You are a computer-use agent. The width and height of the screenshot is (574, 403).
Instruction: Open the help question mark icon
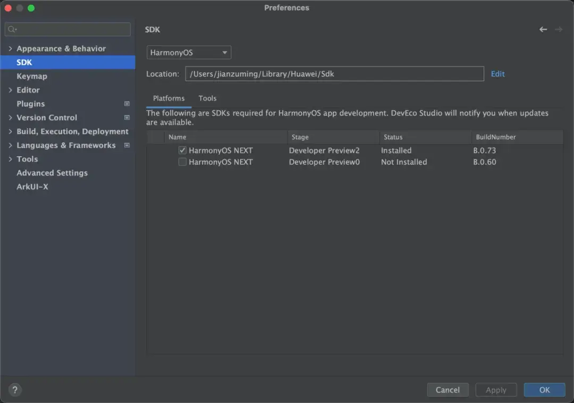[x=15, y=390]
